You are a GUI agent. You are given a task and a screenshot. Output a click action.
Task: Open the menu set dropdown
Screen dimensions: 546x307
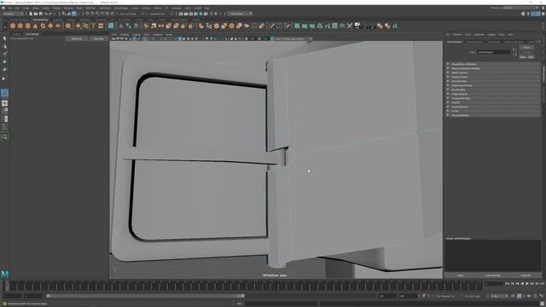13,14
